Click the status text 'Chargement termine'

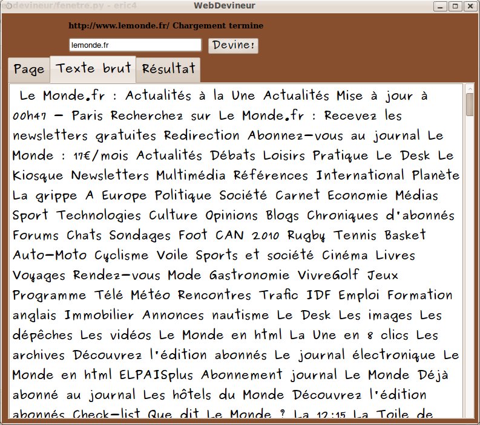(x=218, y=25)
